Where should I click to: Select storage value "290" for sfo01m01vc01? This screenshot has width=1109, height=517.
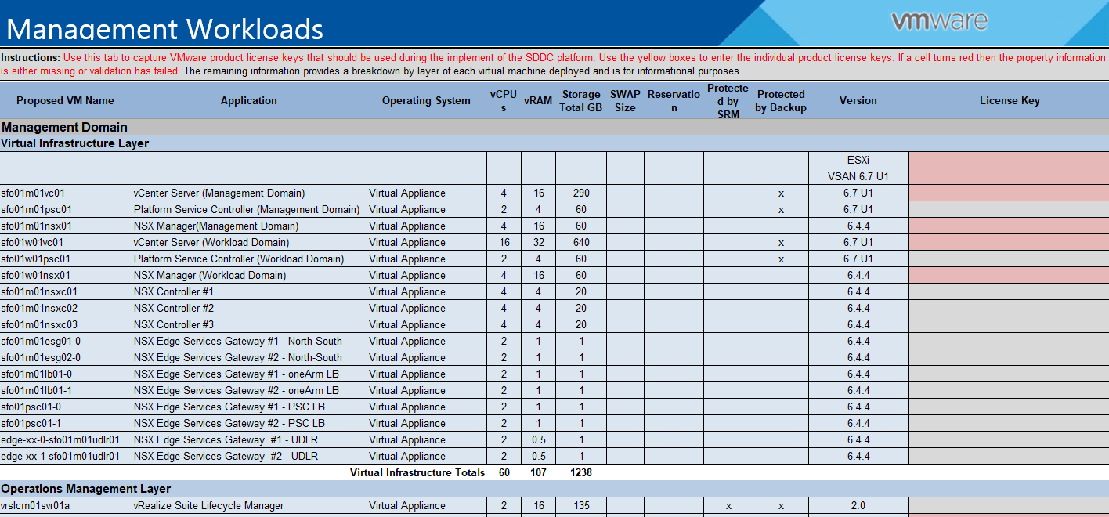coord(581,193)
